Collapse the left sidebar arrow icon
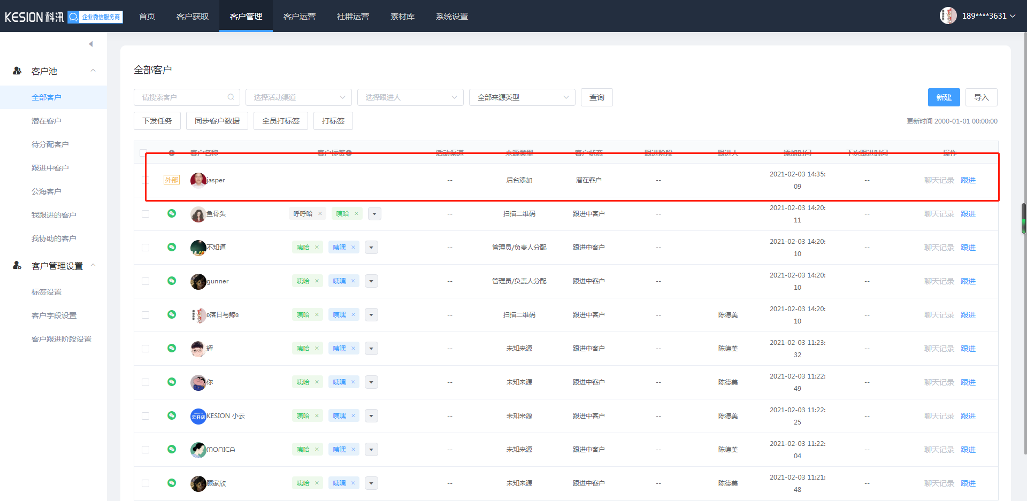The height and width of the screenshot is (501, 1027). (x=91, y=44)
